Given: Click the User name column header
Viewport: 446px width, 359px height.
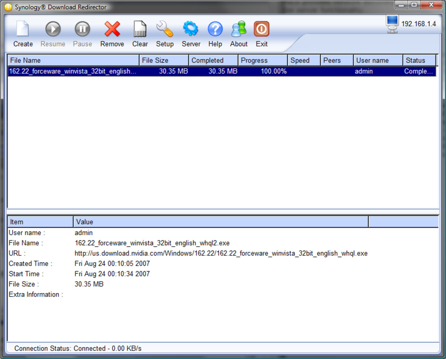Looking at the screenshot, I should (378, 60).
